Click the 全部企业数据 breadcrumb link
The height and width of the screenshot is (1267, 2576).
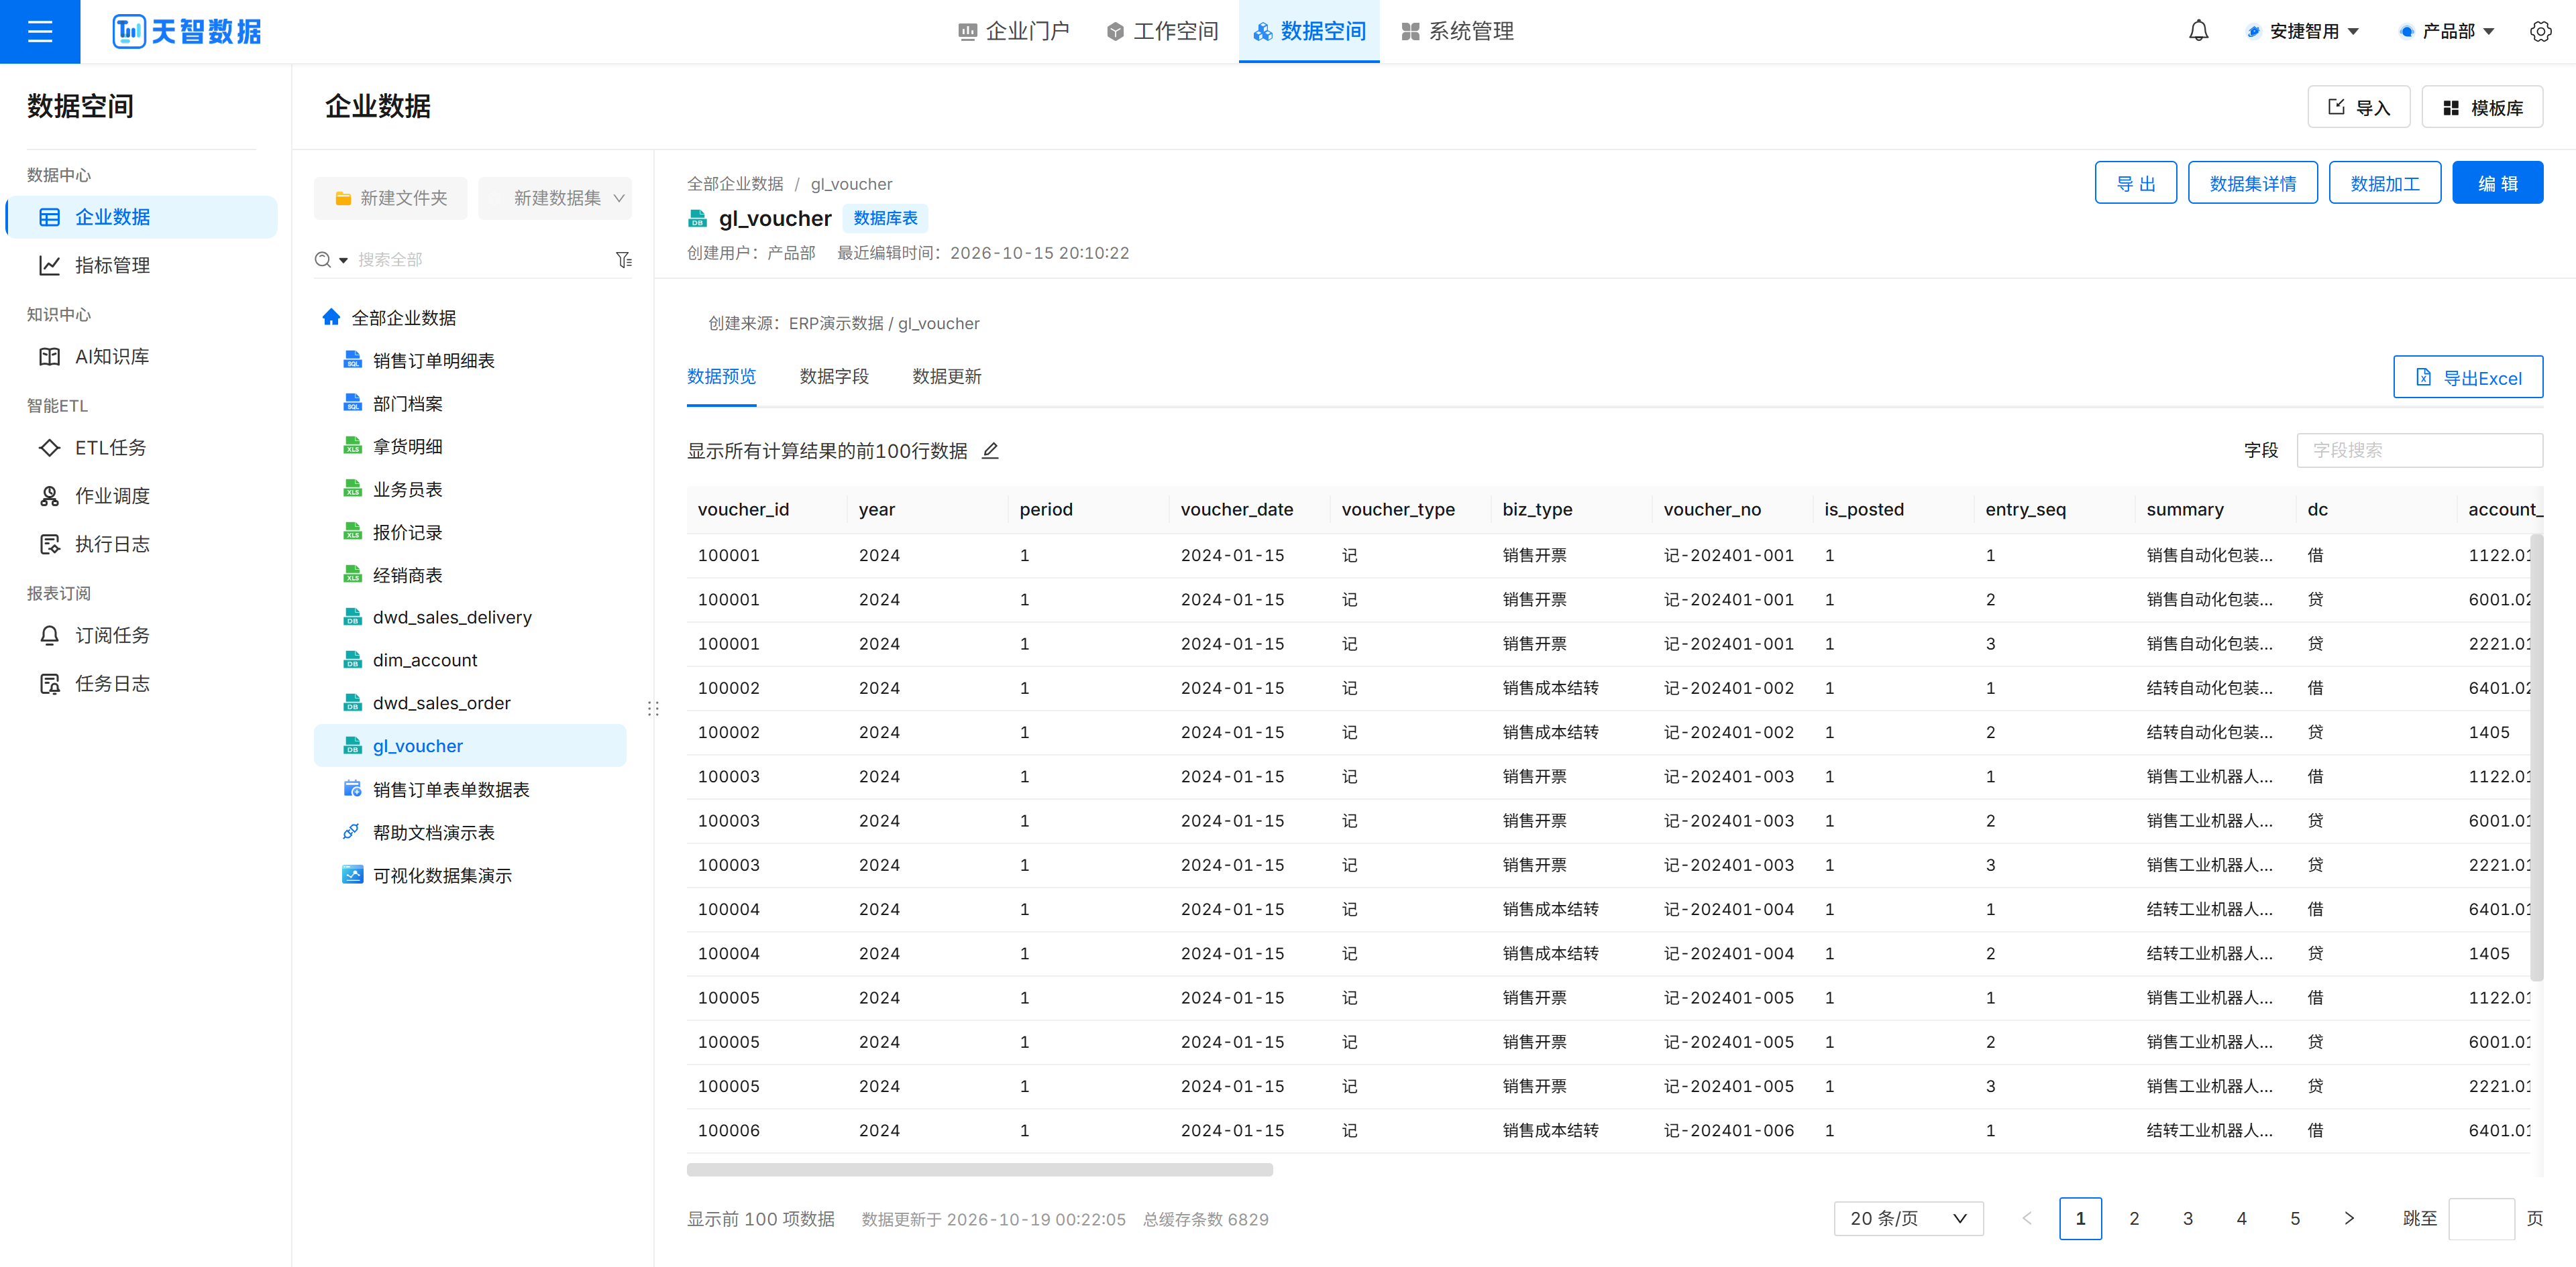(x=735, y=184)
